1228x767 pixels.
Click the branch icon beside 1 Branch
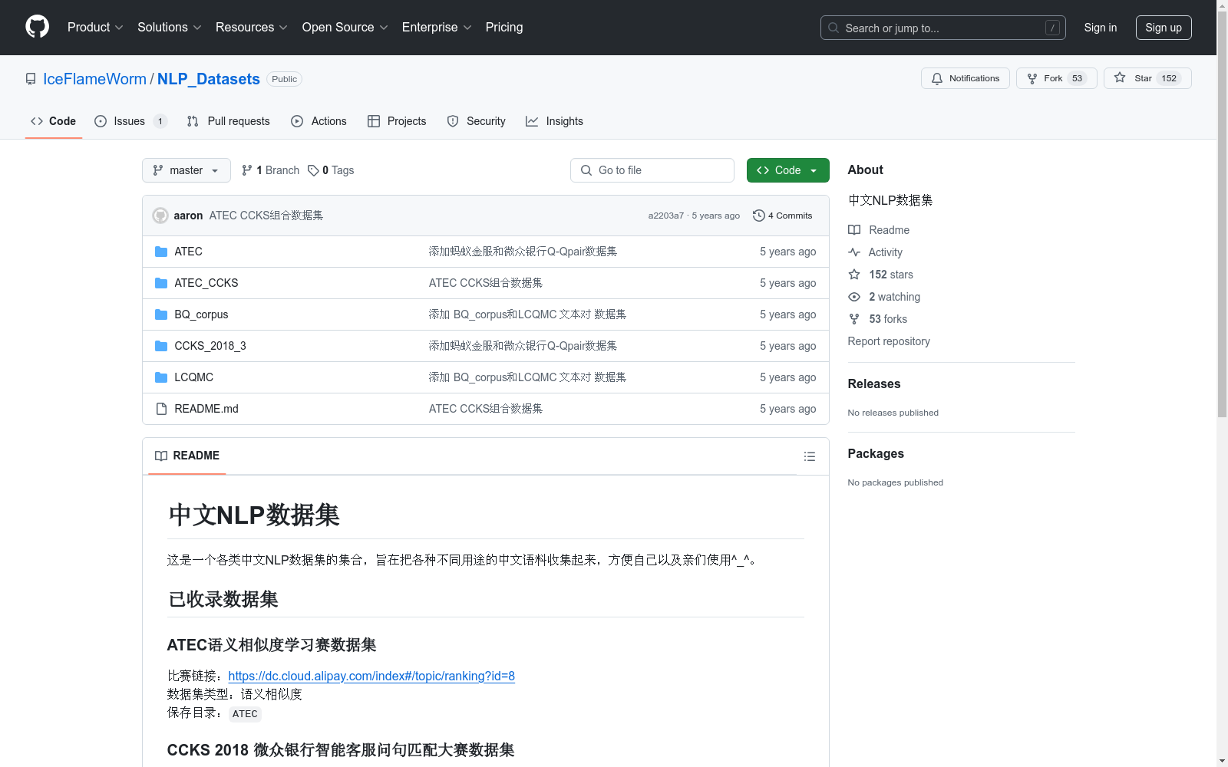pyautogui.click(x=247, y=170)
